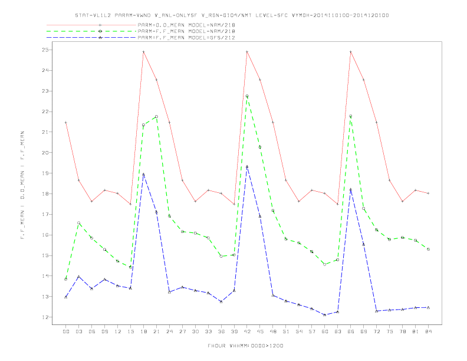
Task: Click x-axis forecast hour label 63
Action: click(x=338, y=332)
